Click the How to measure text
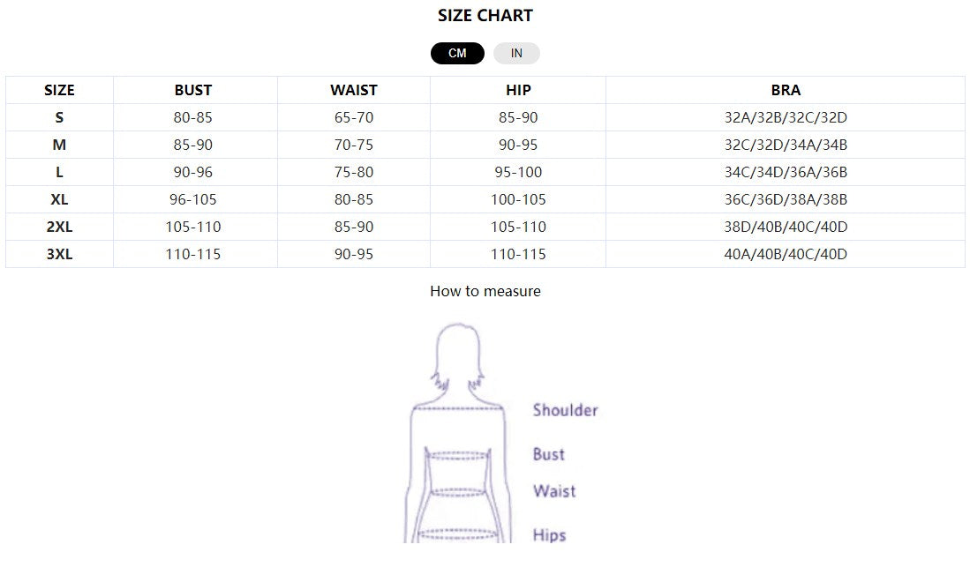970x567 pixels. tap(485, 291)
